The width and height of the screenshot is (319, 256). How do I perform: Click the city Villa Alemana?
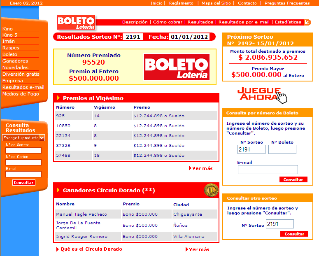tap(189, 237)
